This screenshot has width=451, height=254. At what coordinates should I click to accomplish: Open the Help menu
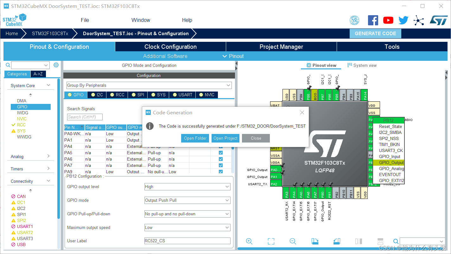tap(187, 20)
